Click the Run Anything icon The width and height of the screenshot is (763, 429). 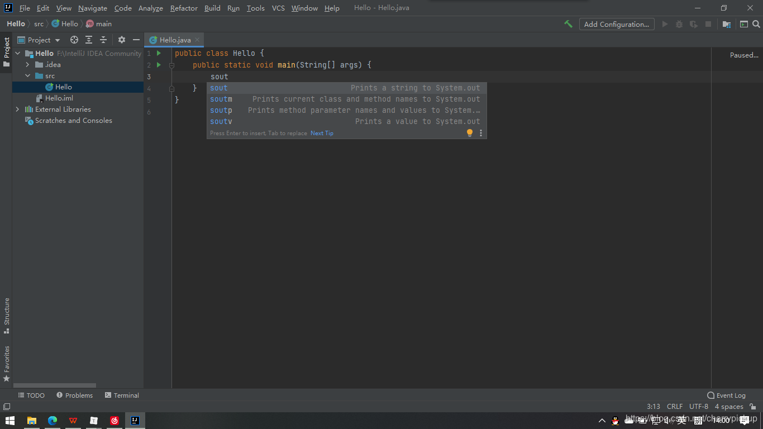[x=744, y=24]
